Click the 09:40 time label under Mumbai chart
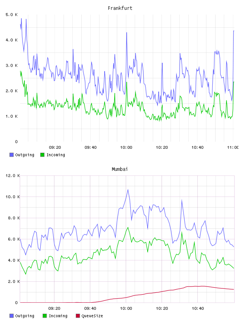This screenshot has width=240, height=322. pyautogui.click(x=90, y=309)
